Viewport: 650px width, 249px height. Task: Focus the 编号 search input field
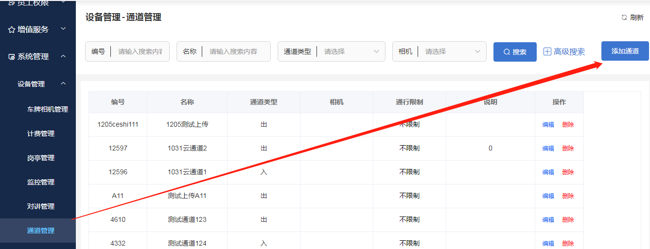[x=140, y=51]
